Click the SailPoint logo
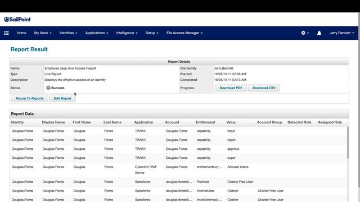The image size is (360, 202). click(17, 20)
